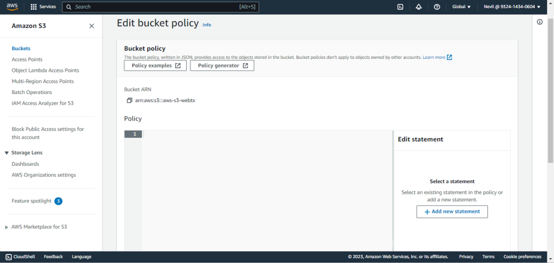Open the Nevil account dropdown menu
This screenshot has height=263, width=554.
512,6
